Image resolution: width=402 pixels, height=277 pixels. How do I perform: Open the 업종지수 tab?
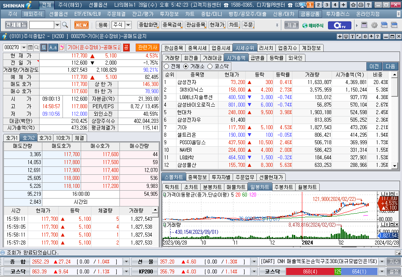click(x=287, y=48)
